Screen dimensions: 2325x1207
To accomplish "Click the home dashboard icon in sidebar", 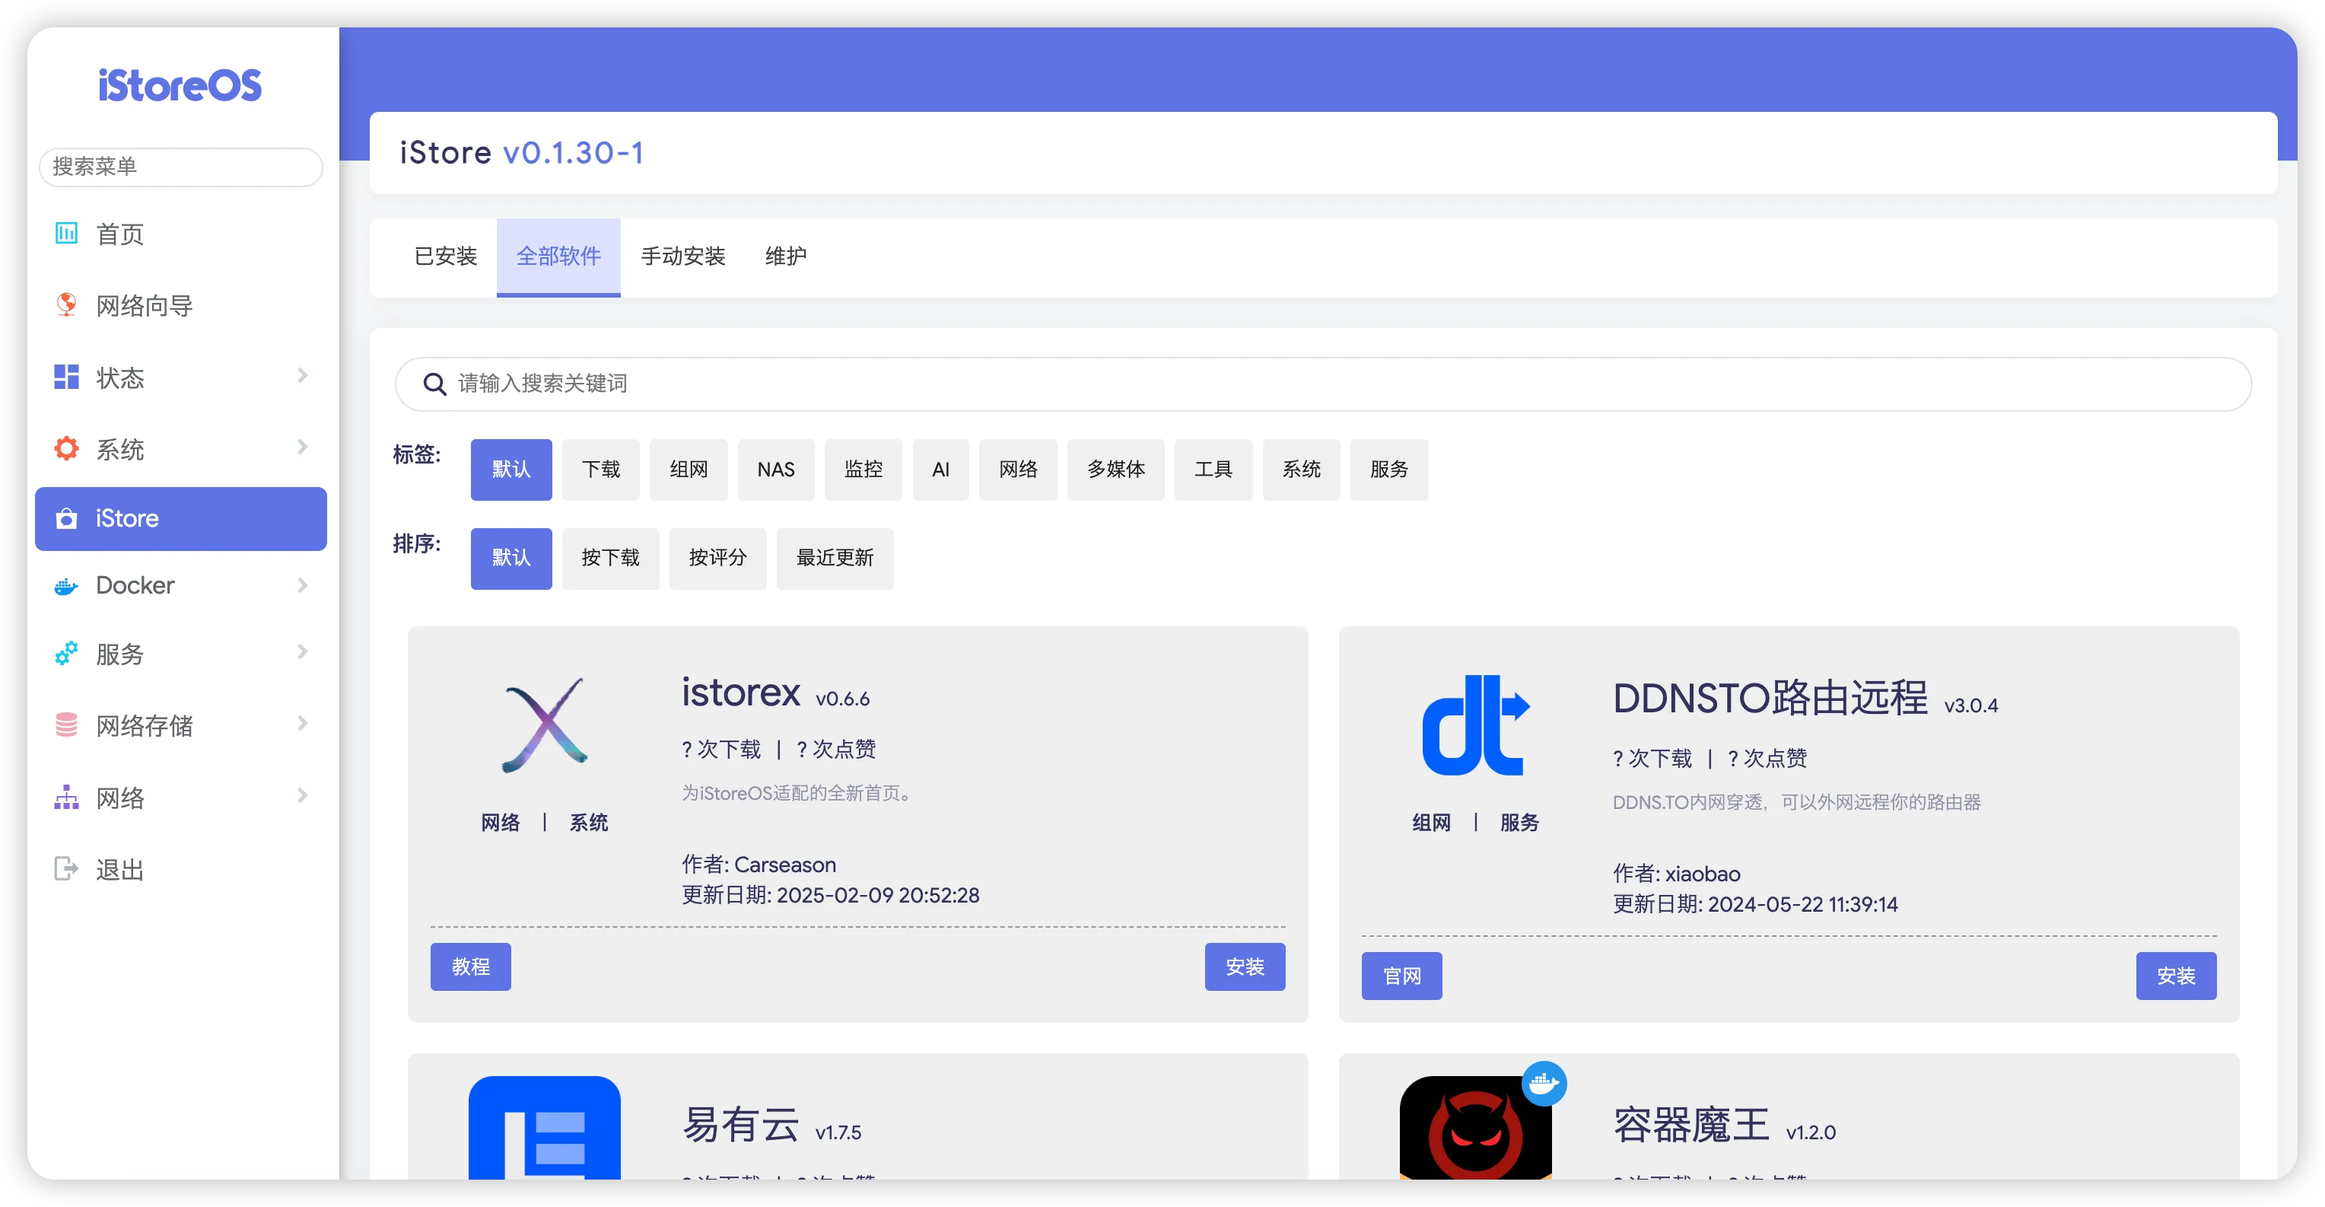I will (66, 234).
